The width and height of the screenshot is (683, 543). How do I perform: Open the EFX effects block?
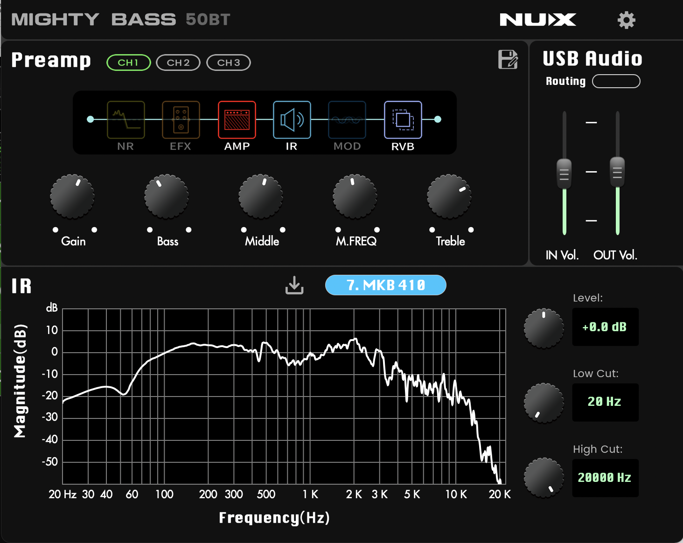[x=181, y=120]
